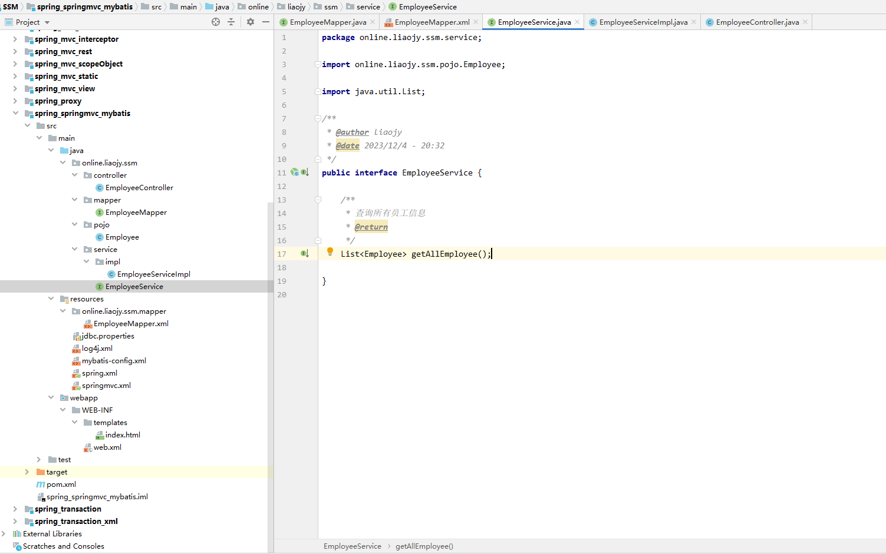Open springmvc.xml configuration file
The height and width of the screenshot is (554, 886).
click(106, 386)
